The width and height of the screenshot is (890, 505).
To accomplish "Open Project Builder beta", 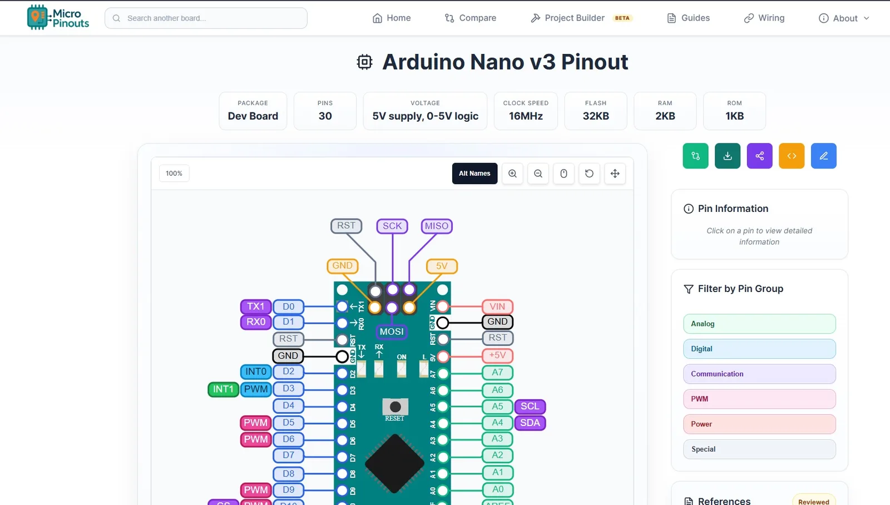I will [x=581, y=18].
